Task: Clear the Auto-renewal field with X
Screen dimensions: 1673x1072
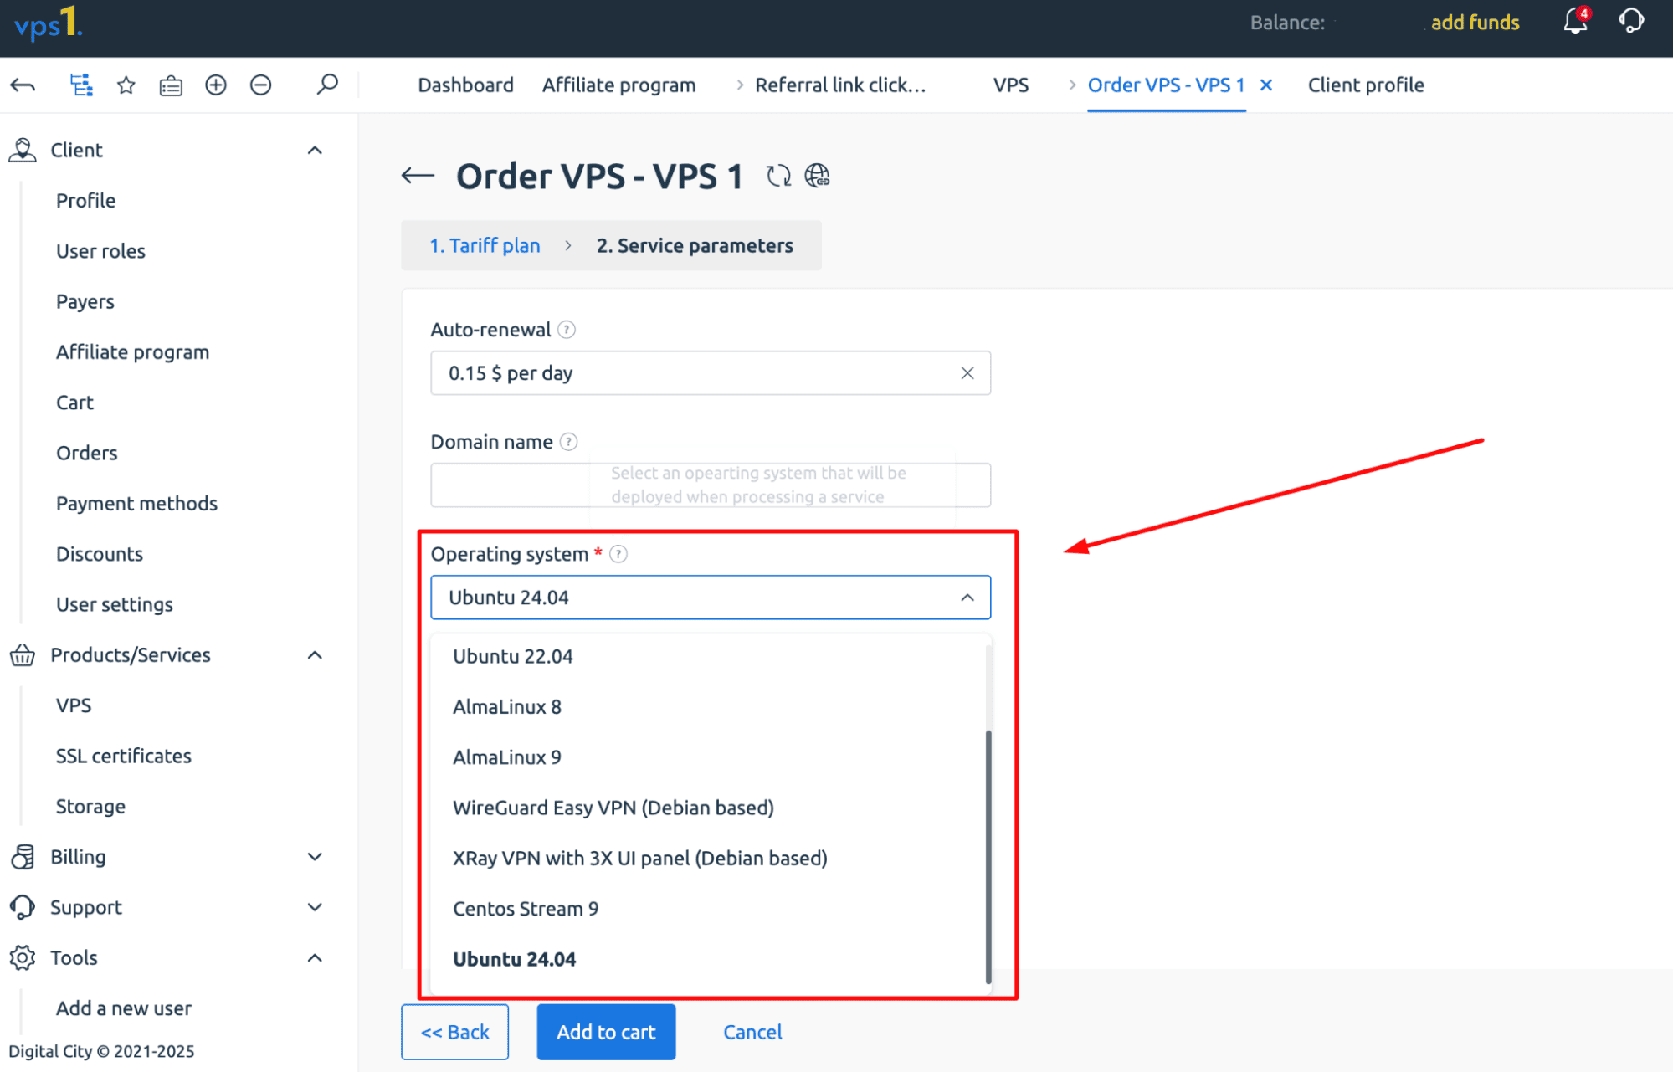Action: click(x=967, y=373)
